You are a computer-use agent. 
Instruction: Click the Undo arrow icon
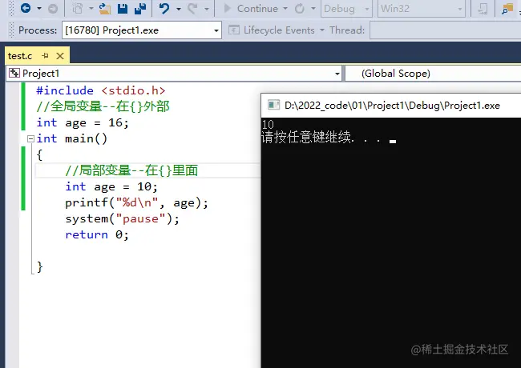pyautogui.click(x=164, y=8)
